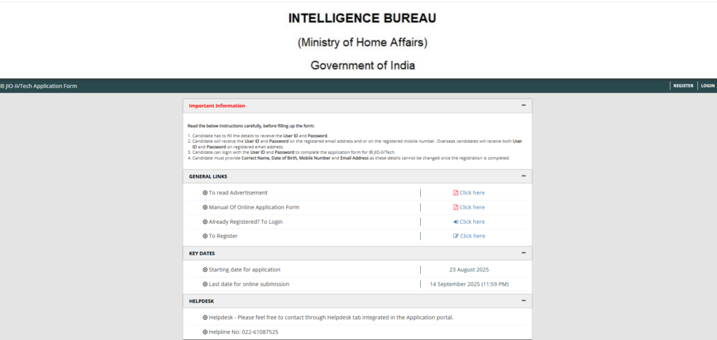The image size is (717, 340).
Task: Click the 'KEY DATES' heading text
Action: click(202, 253)
